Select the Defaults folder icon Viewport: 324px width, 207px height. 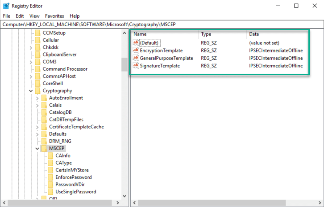(x=44, y=134)
